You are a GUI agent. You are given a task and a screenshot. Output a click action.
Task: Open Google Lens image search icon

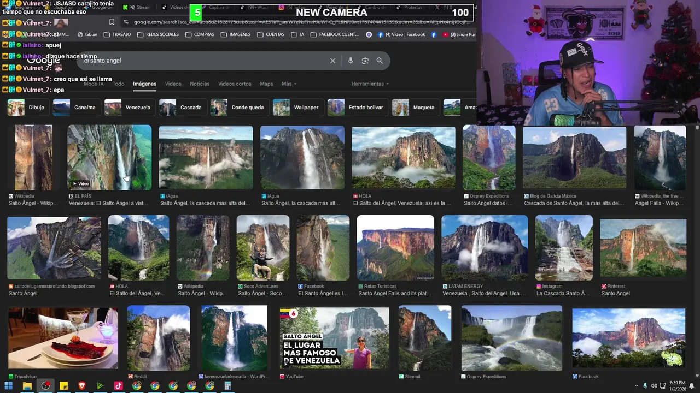[365, 61]
